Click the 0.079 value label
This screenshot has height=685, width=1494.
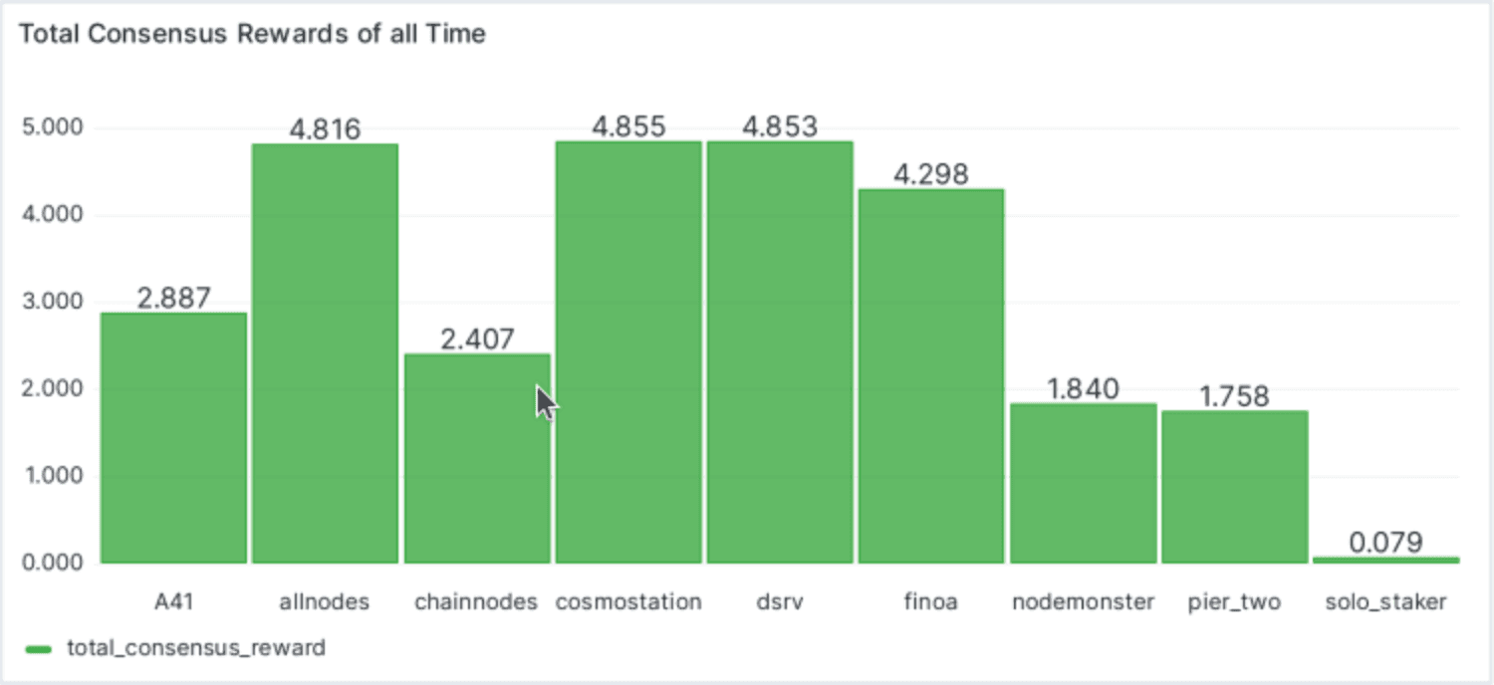pyautogui.click(x=1385, y=543)
